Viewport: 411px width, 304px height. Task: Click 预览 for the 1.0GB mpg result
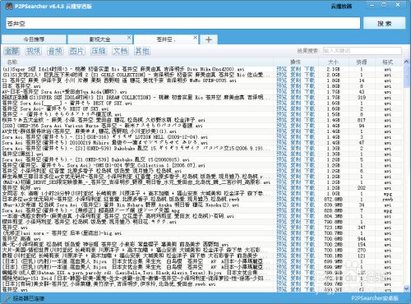pos(282,194)
